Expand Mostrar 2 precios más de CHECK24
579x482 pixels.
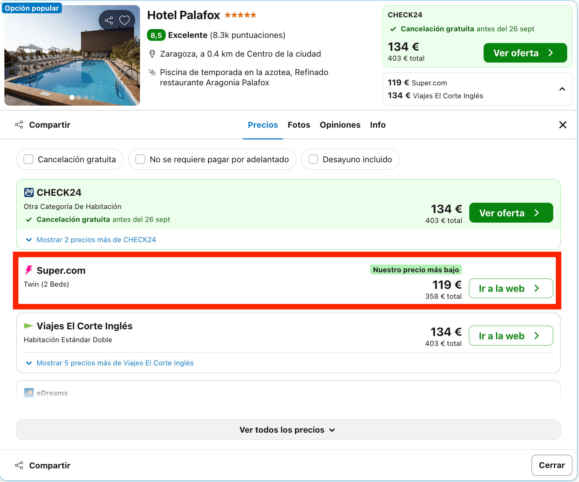click(96, 240)
